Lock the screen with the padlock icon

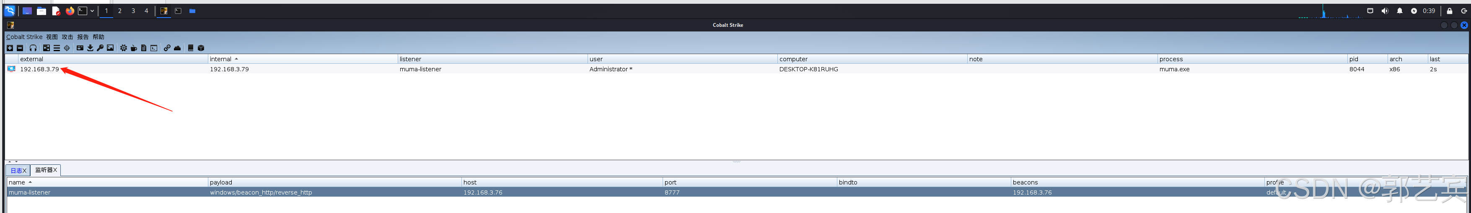(1449, 11)
